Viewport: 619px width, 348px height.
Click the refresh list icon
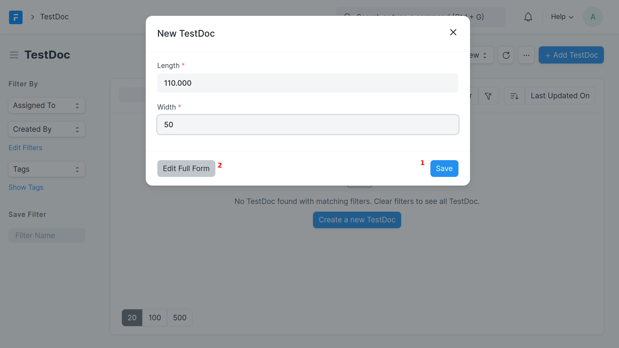506,55
